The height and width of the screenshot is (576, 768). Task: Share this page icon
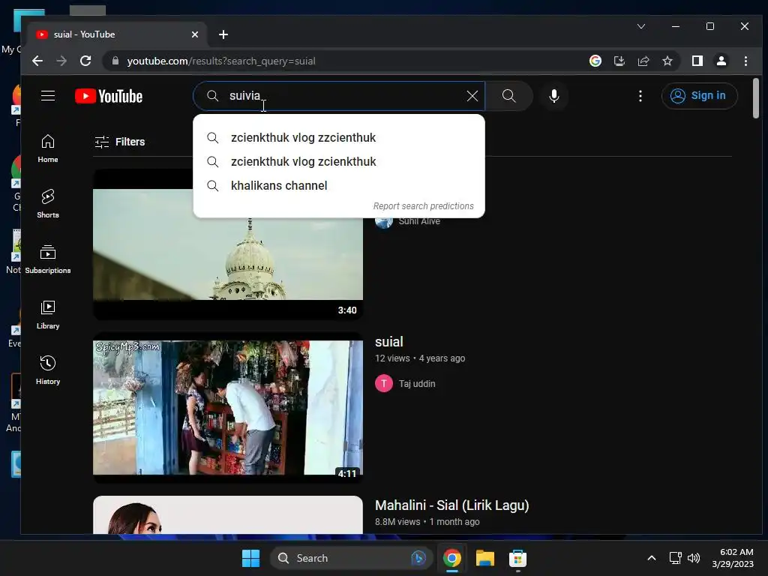tap(643, 61)
